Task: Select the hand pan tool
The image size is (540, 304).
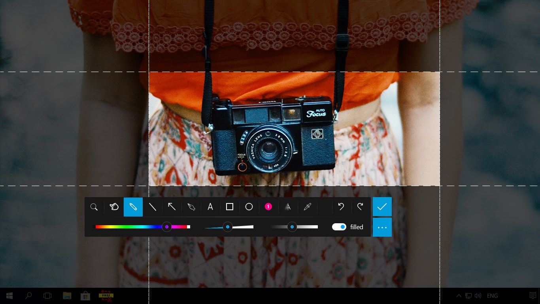Action: tap(114, 207)
